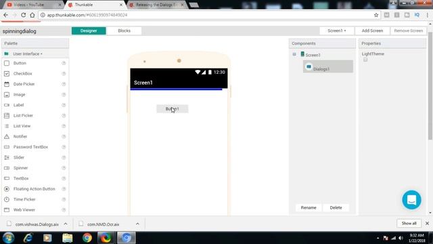Open Google Chrome taskbar icon
The height and width of the screenshot is (244, 433).
(87, 238)
